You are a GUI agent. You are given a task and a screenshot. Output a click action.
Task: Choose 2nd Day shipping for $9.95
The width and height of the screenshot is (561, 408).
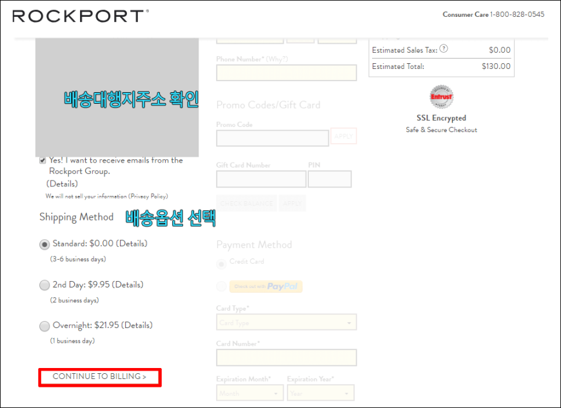[44, 286]
